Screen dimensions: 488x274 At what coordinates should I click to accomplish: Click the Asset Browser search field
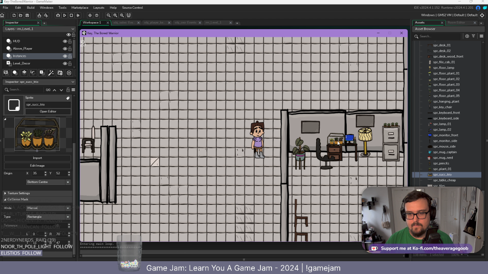439,36
